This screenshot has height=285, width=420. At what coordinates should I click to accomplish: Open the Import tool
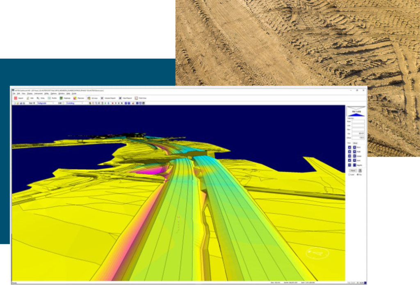tap(18, 98)
